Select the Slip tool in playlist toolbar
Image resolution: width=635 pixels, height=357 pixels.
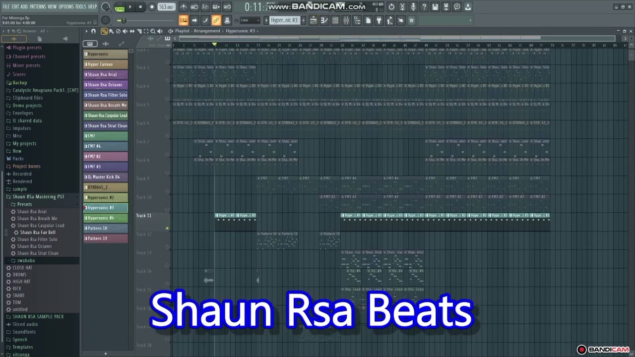pyautogui.click(x=132, y=31)
